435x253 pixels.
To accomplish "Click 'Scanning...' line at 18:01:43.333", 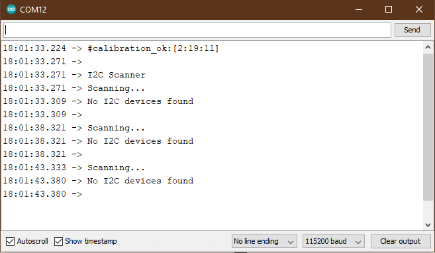I will (116, 168).
